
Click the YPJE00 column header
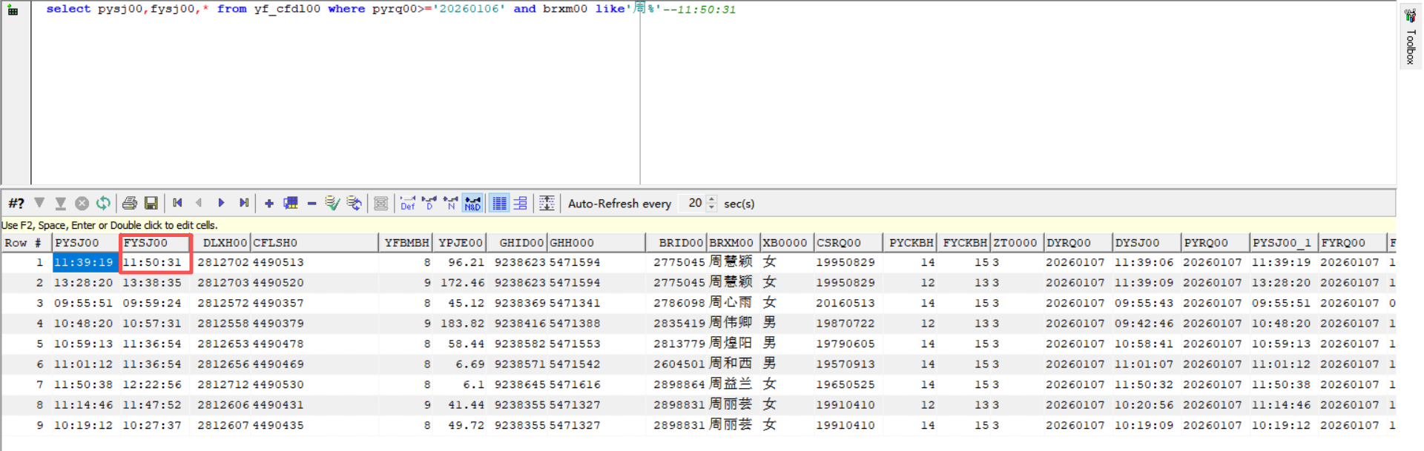coord(460,243)
